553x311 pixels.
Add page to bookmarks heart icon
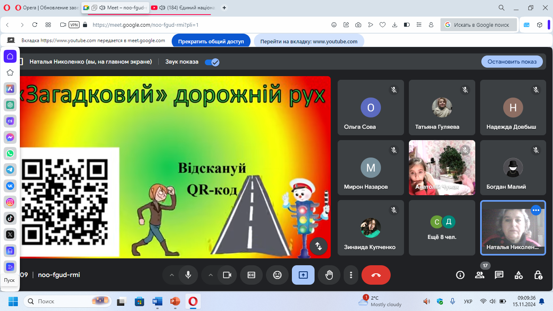tap(383, 25)
